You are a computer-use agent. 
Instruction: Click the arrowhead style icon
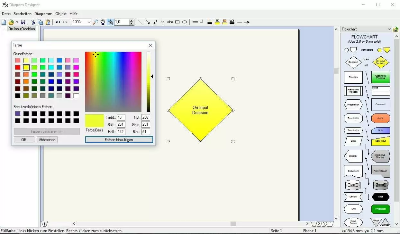coord(247,22)
